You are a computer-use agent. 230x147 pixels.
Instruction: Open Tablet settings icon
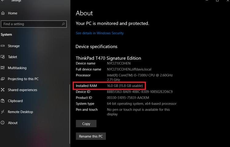tap(3, 57)
